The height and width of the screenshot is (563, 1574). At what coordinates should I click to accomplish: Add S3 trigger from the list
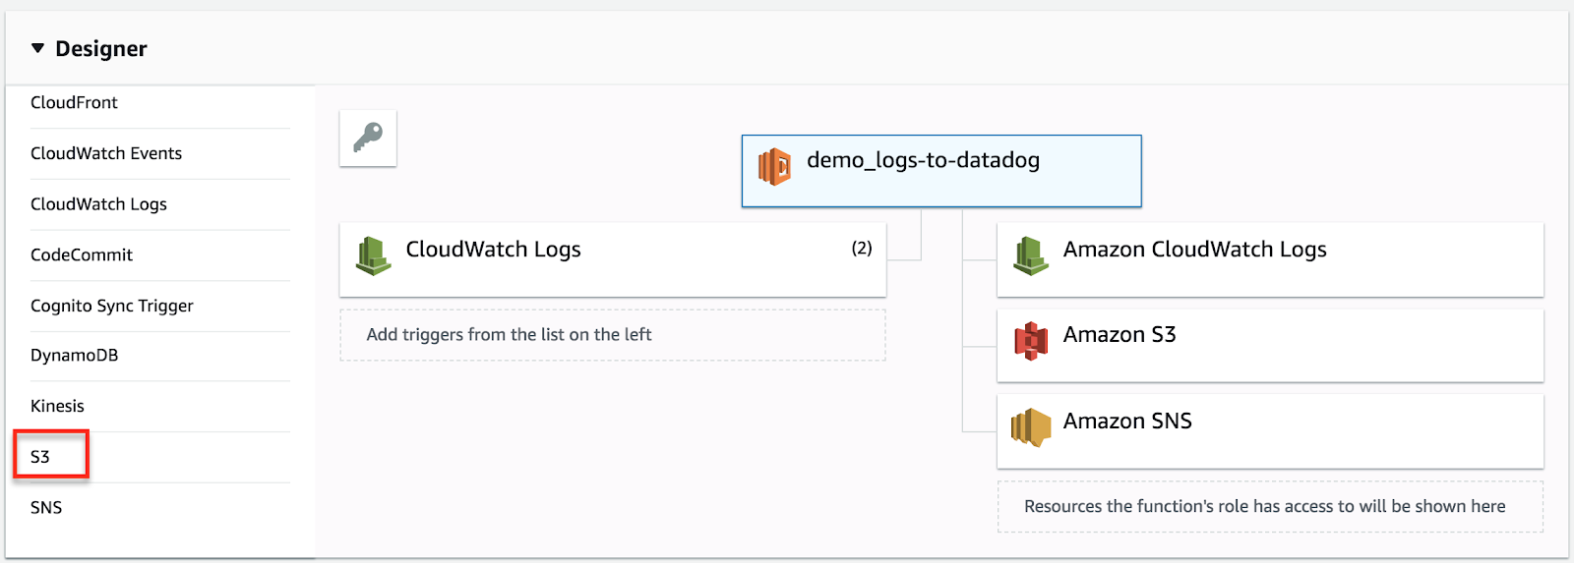pyautogui.click(x=40, y=457)
